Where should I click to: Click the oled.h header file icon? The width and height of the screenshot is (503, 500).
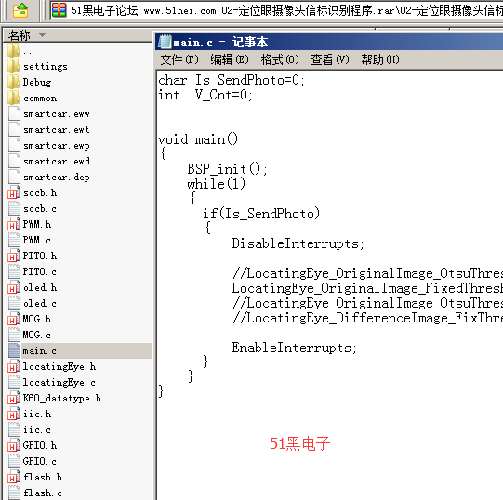click(x=14, y=287)
